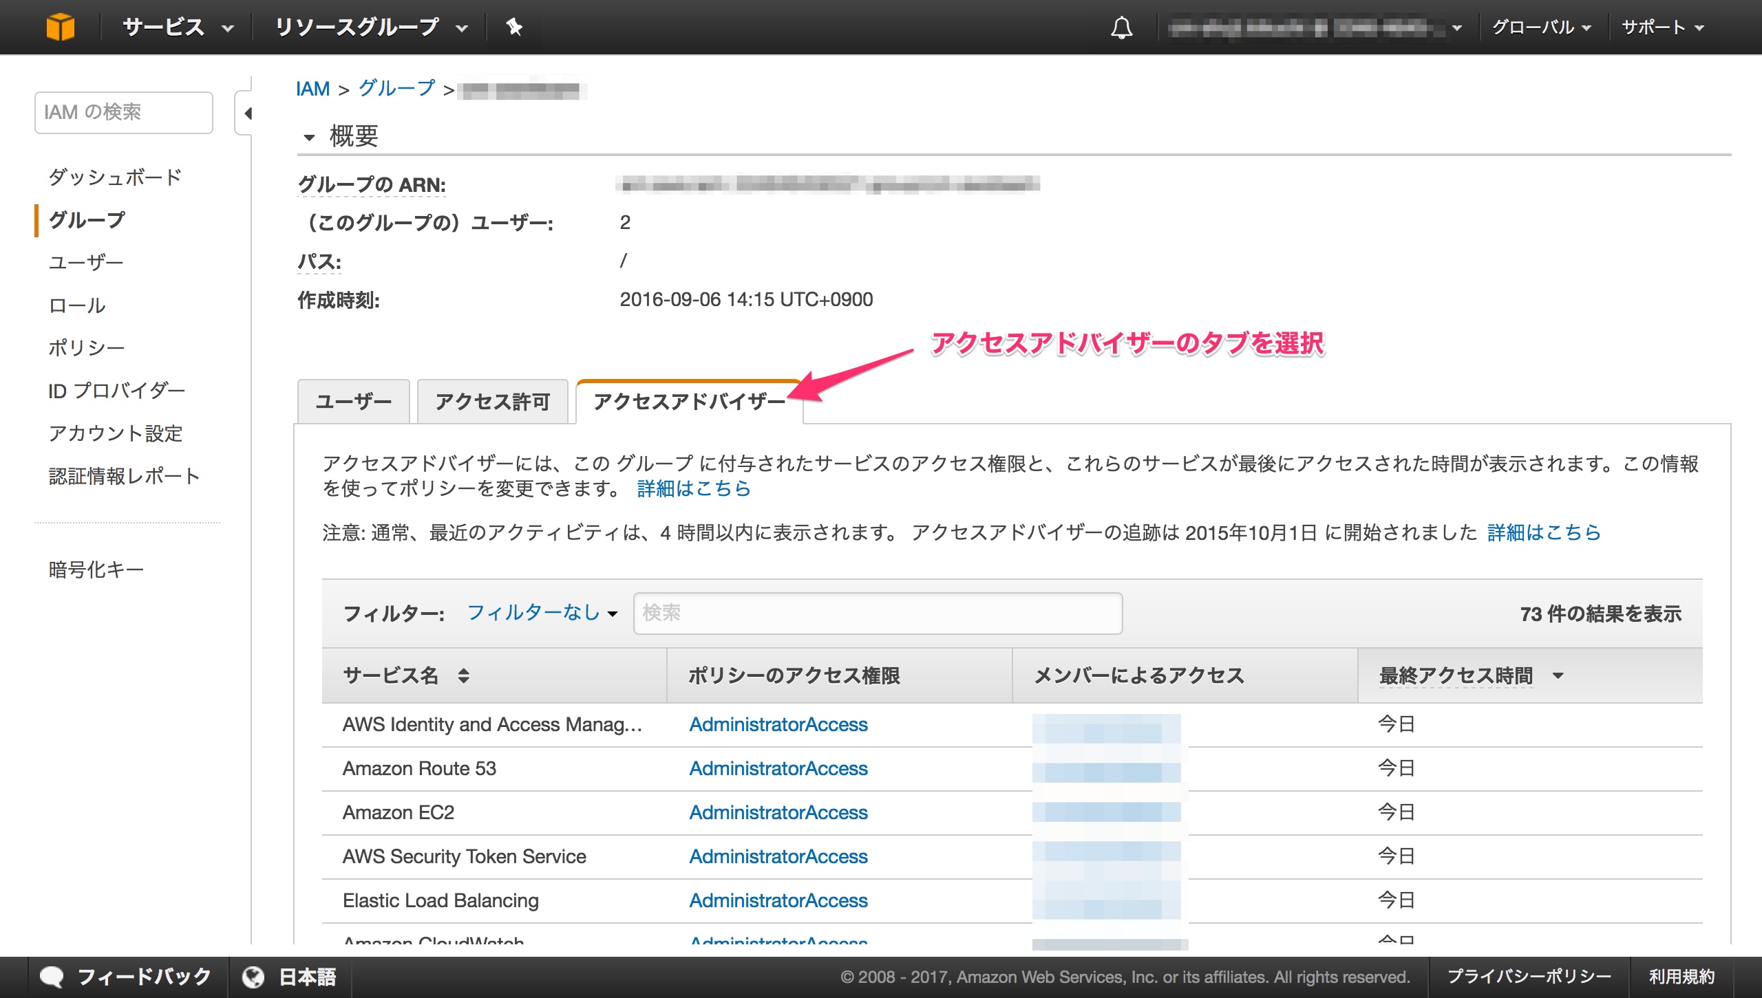Click the 73 件の結果を表示 count text
This screenshot has width=1762, height=998.
(1601, 614)
